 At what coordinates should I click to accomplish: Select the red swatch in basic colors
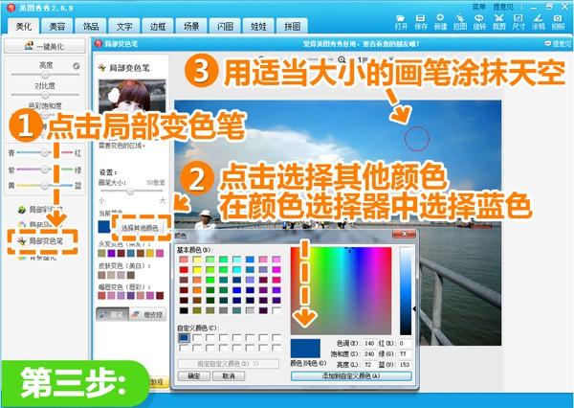(x=184, y=270)
